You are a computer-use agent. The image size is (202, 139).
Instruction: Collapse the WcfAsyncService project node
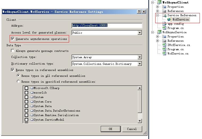click(x=153, y=32)
